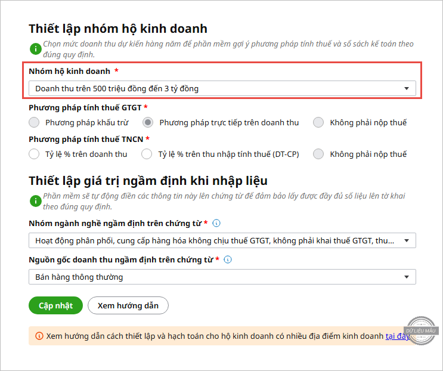Select Không phải nộp thuế for thuế GTGT
The height and width of the screenshot is (371, 443).
[318, 122]
